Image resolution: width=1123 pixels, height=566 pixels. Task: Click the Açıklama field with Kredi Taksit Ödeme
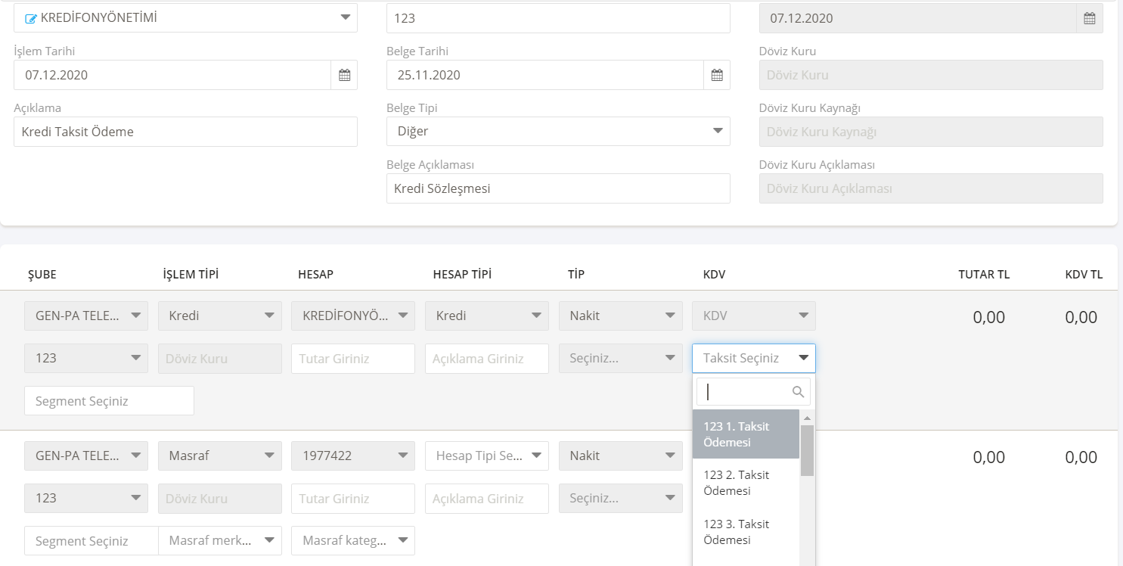[x=185, y=132]
